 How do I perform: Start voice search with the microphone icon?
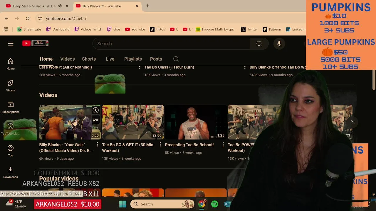pyautogui.click(x=279, y=44)
